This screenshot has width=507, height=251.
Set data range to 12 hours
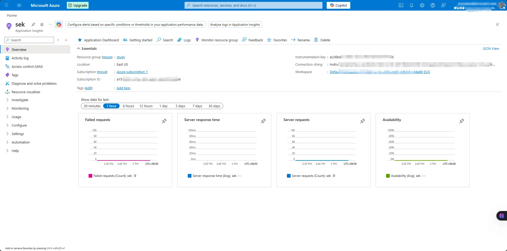click(146, 106)
